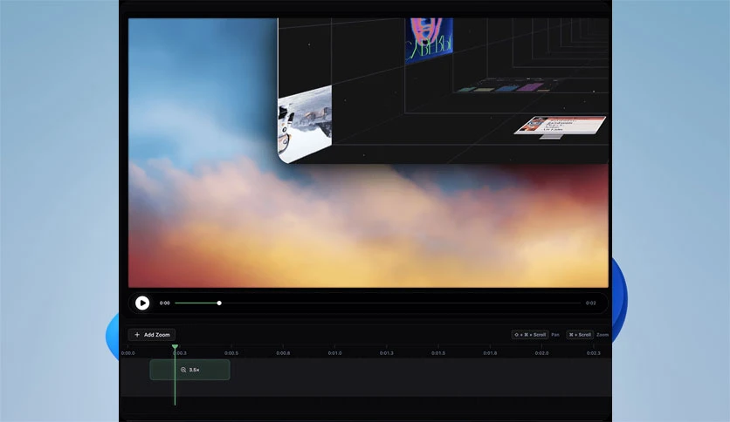Click the 0:01.8 mark on the timeline ruler
Screen dimensions: 730x422
[490, 353]
